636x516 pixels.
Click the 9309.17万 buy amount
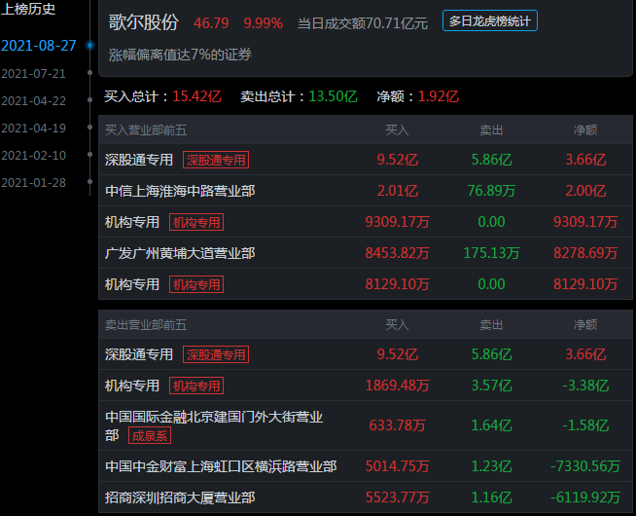pos(397,222)
